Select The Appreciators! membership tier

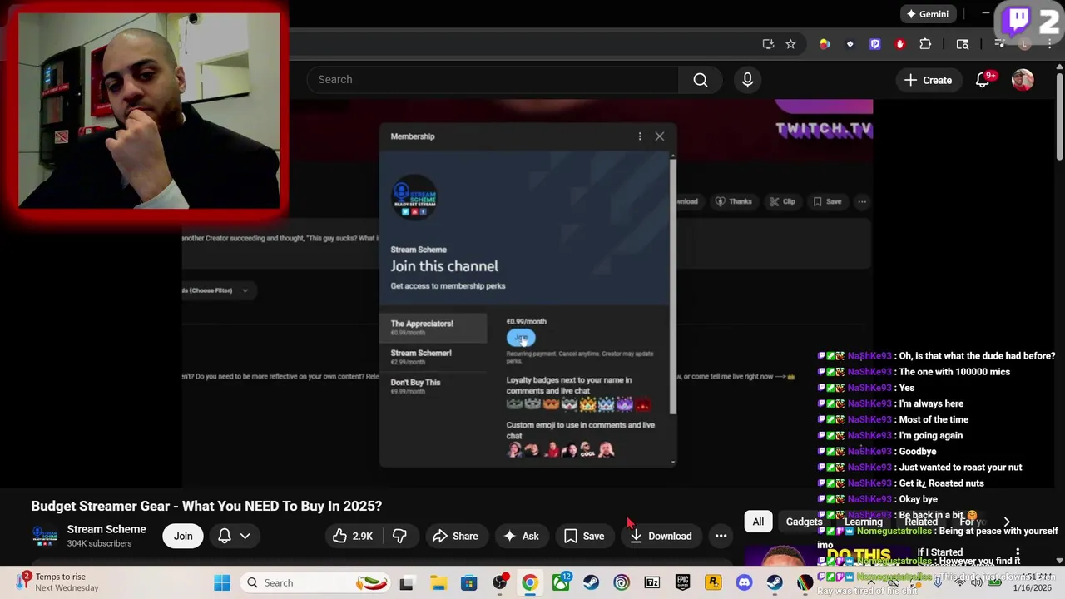(433, 328)
